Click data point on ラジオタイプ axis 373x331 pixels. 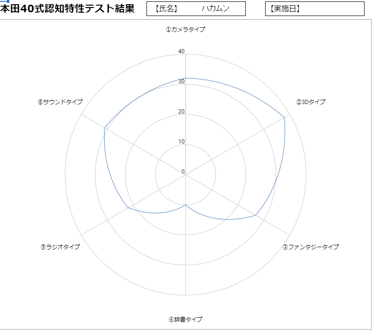[x=128, y=208]
